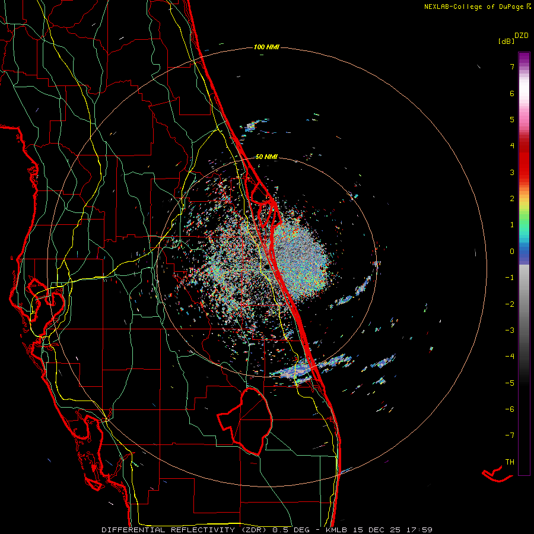Click the -2 tick label on scale
Image resolution: width=534 pixels, height=534 pixels.
click(510, 304)
